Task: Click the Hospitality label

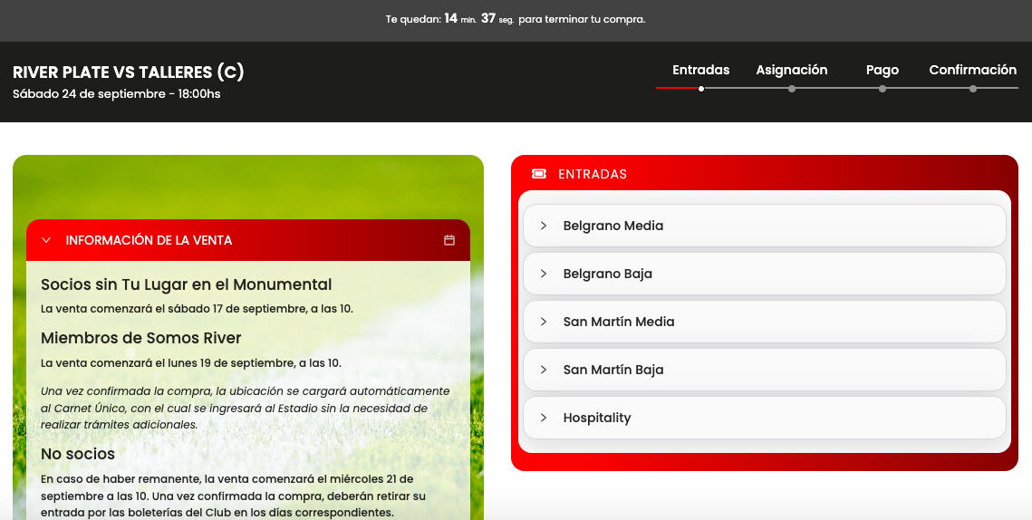Action: pyautogui.click(x=597, y=418)
